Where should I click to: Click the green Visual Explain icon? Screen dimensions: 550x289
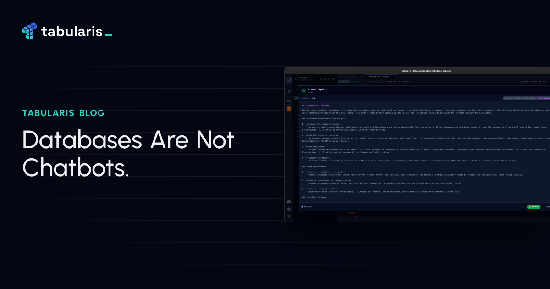pos(303,90)
